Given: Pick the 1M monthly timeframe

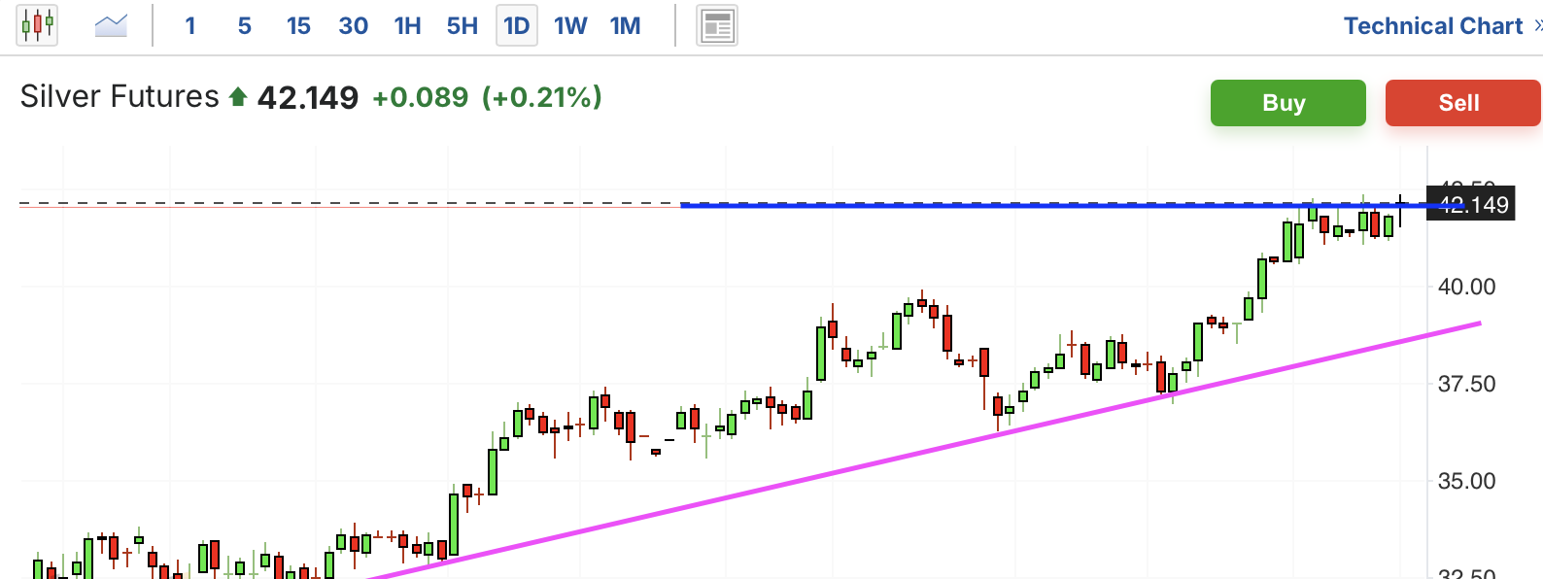Looking at the screenshot, I should pos(626,26).
